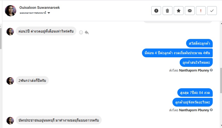The width and height of the screenshot is (222, 128).
Task: Mark conversation unread with envelope icon
Action: 190,11
